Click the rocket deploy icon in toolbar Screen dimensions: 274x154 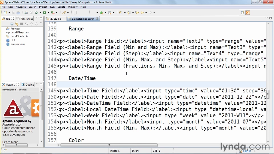click(64, 13)
